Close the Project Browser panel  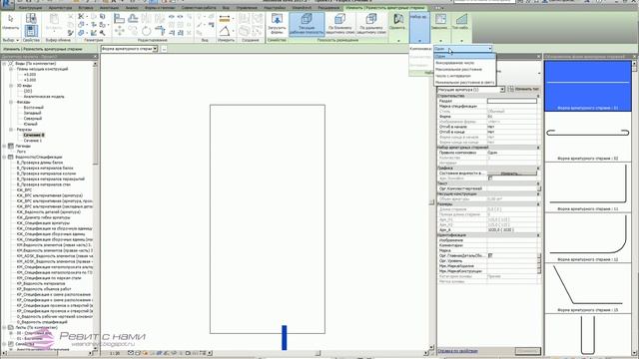point(96,56)
